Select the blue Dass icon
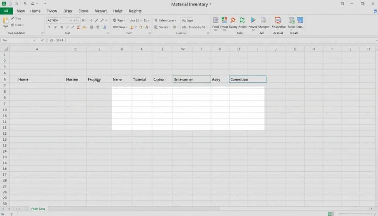The image size is (378, 216). click(300, 20)
